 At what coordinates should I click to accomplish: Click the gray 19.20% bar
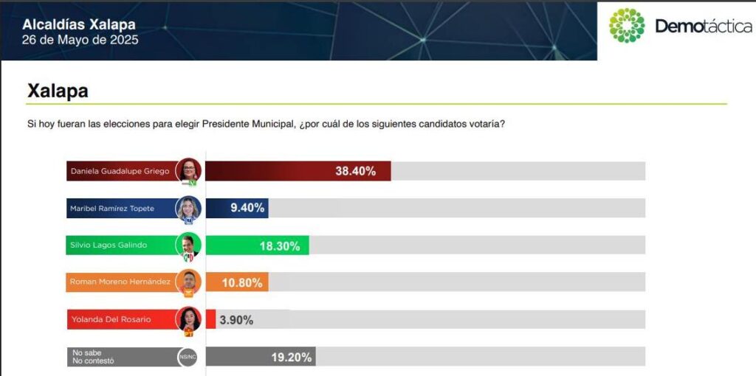260,357
